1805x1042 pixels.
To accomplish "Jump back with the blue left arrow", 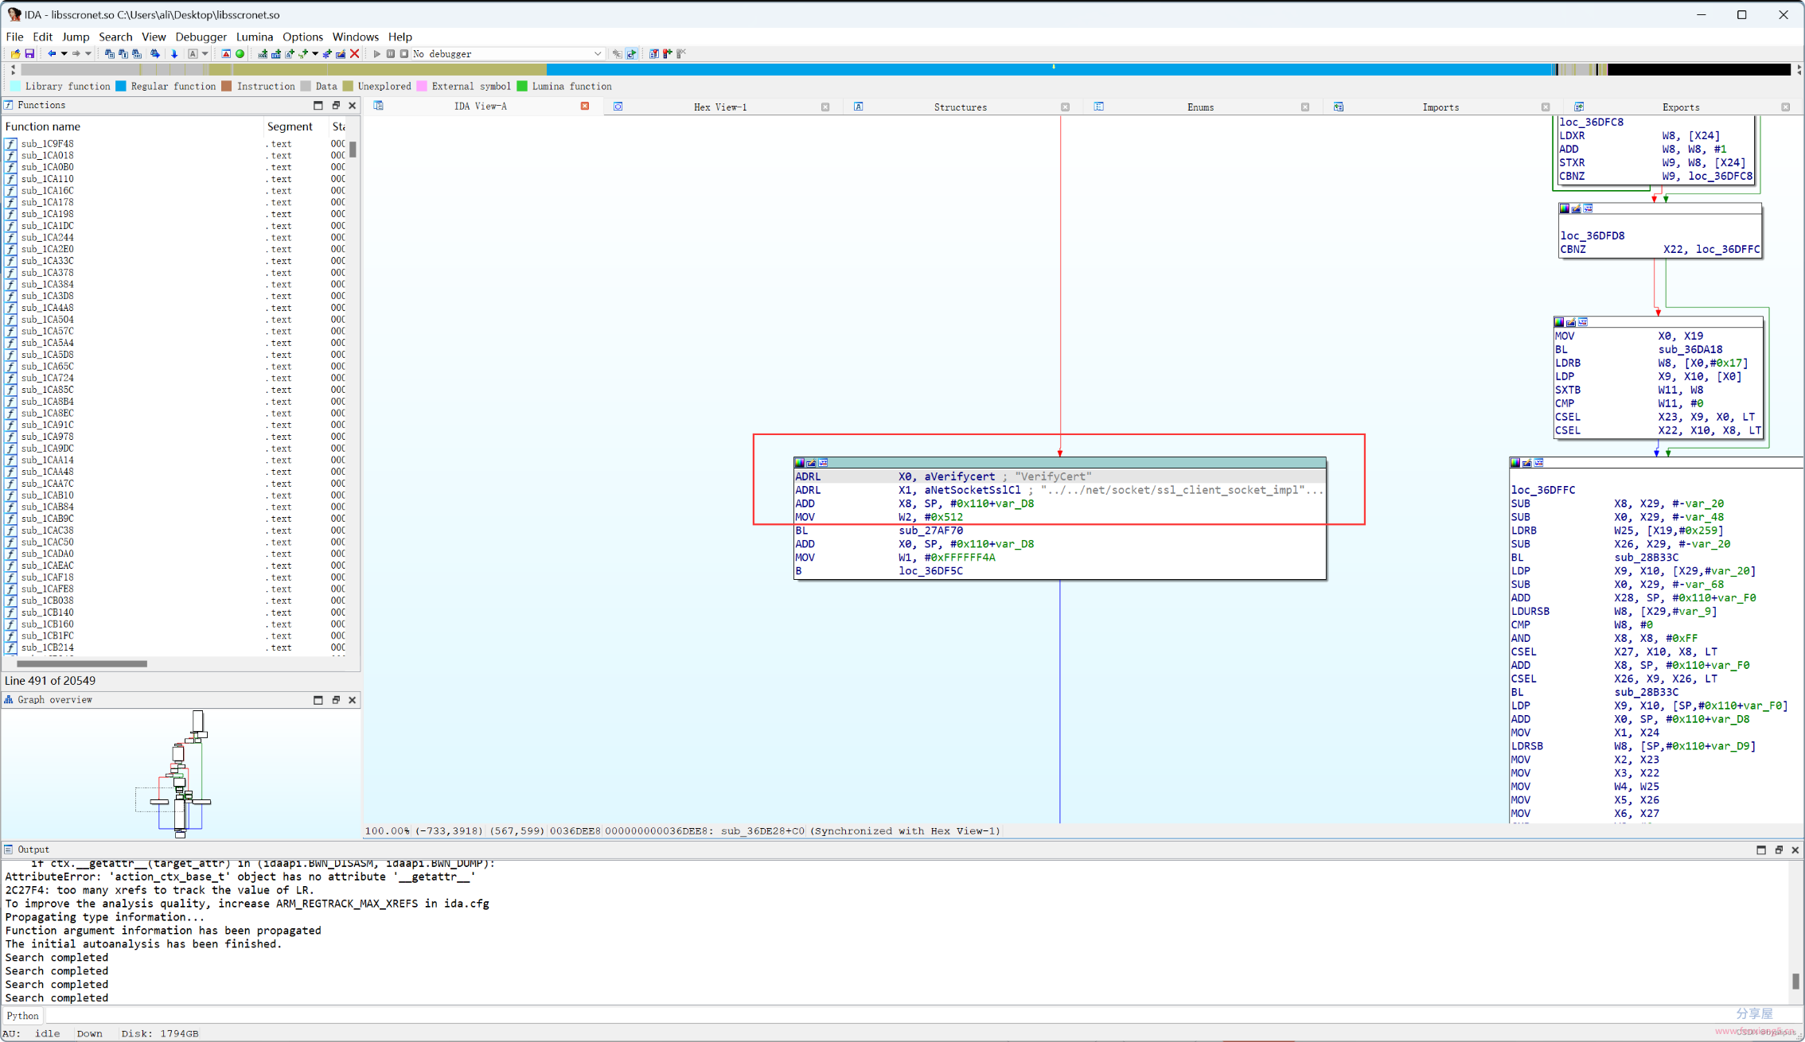I will click(52, 53).
